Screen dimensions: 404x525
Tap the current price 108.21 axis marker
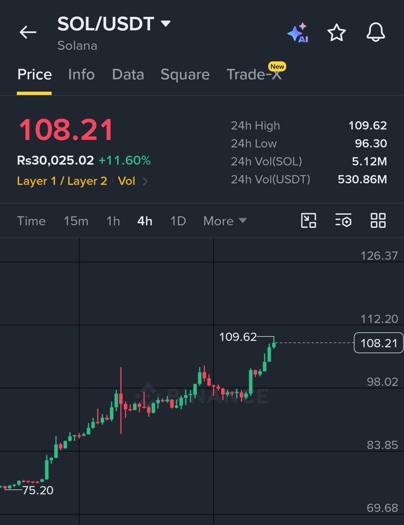(x=379, y=343)
